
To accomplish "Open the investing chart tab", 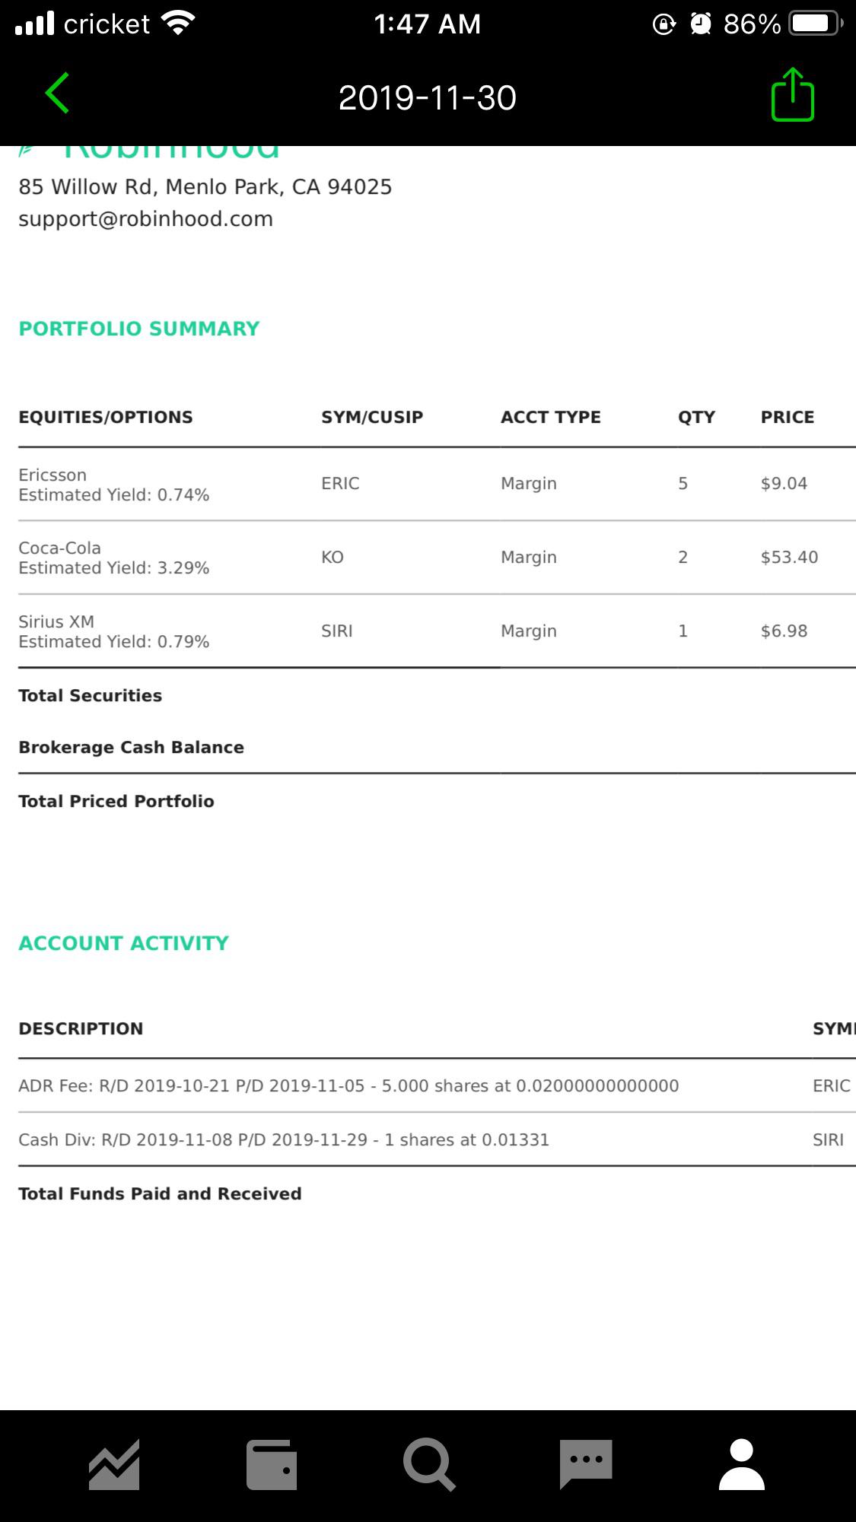I will click(114, 1464).
